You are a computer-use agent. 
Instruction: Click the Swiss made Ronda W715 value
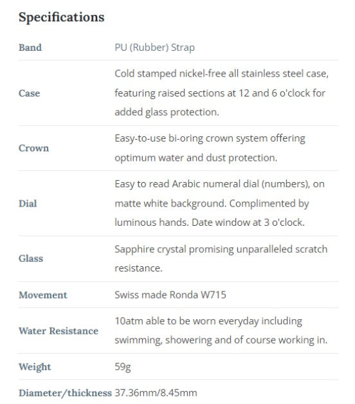[x=170, y=295]
